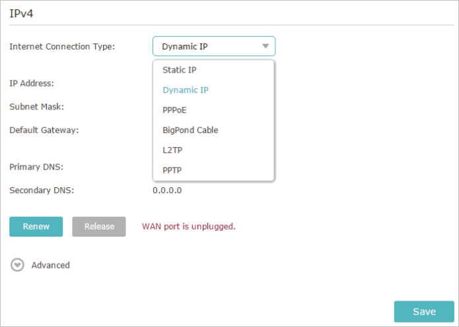Click the WAN port is unplugged message

point(189,227)
